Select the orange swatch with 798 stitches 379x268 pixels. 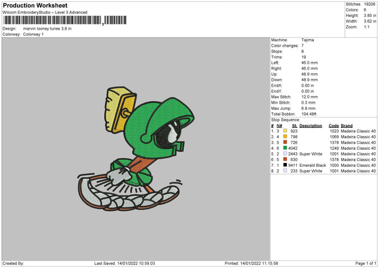[x=285, y=137]
